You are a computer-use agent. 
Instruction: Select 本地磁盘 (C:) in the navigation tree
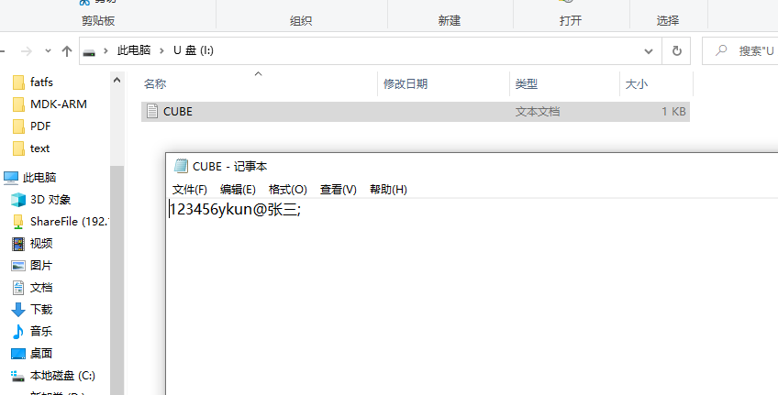tap(62, 376)
